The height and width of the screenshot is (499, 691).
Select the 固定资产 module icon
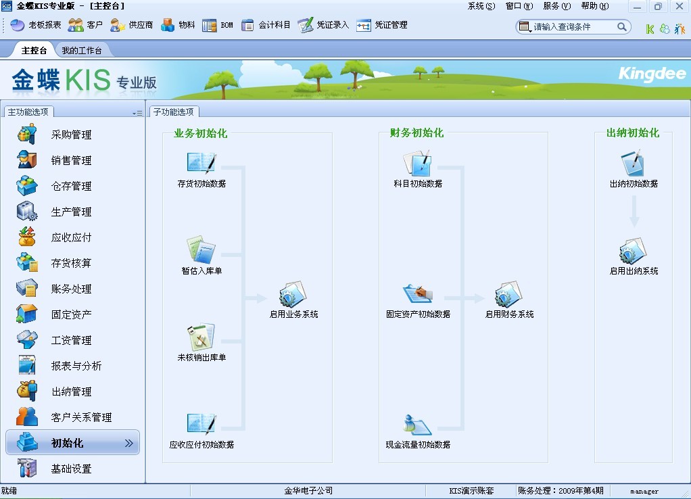pos(27,314)
